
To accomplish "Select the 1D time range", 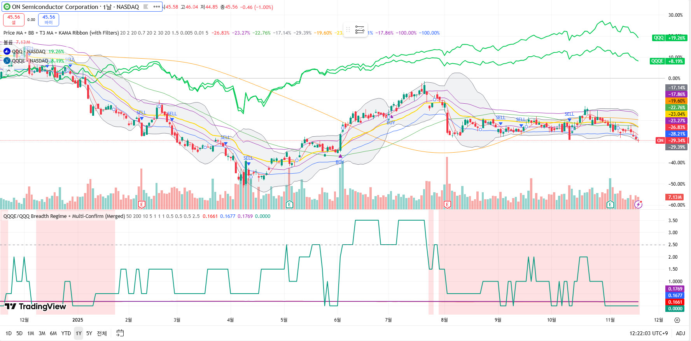I will click(x=9, y=333).
